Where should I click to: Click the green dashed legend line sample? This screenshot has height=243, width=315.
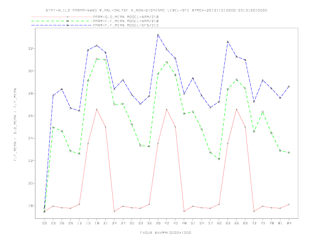62,21
